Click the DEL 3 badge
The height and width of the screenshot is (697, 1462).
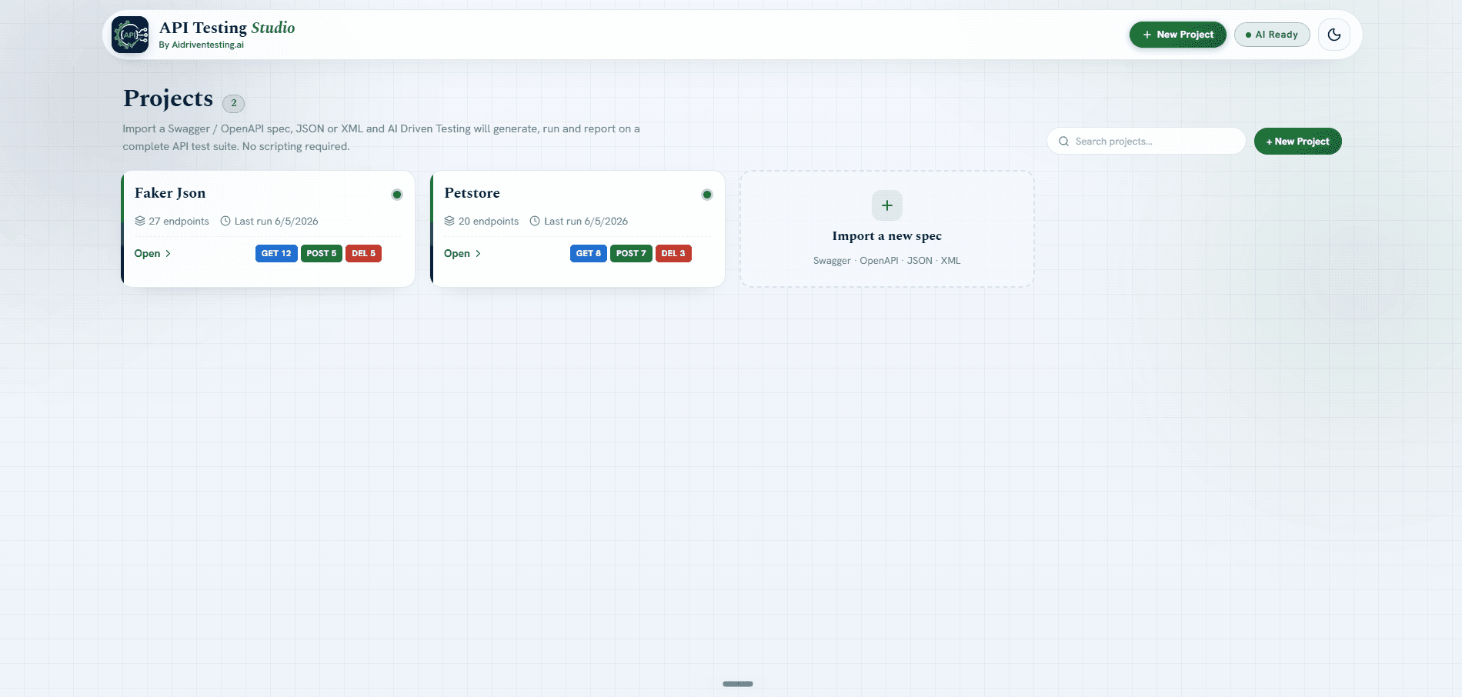coord(673,253)
